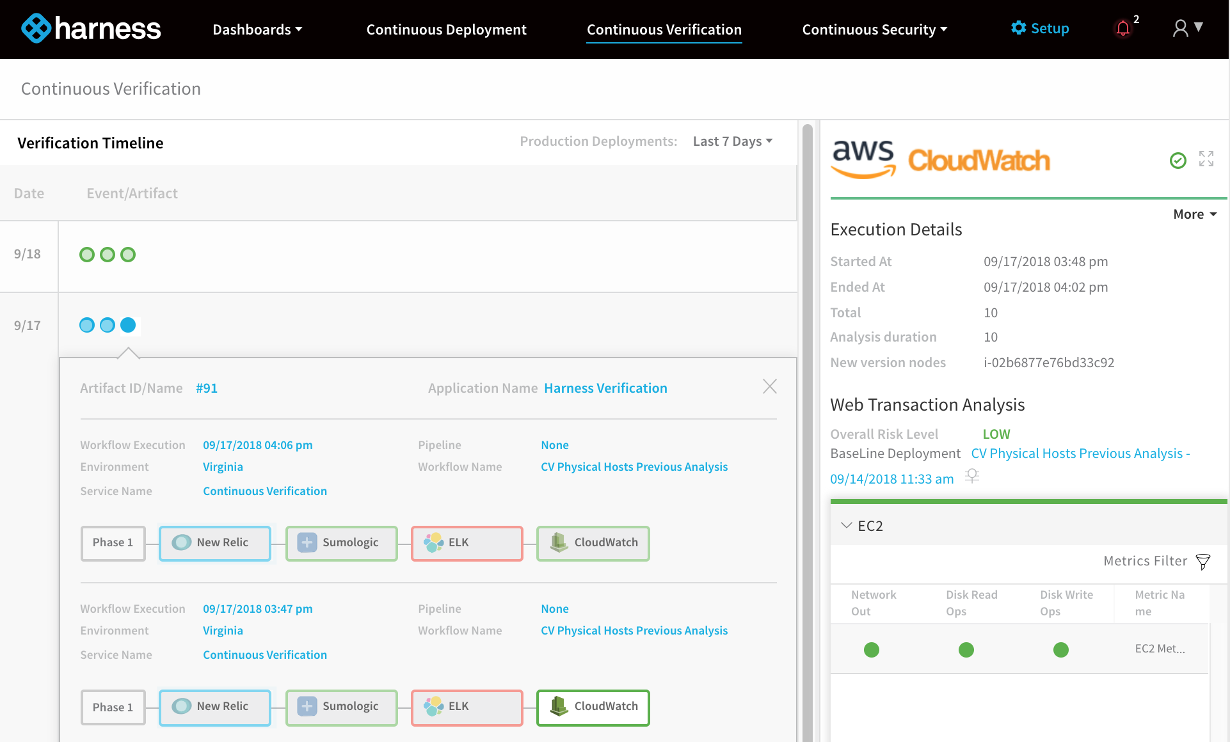Open Continuous Verification service in 04:06 pm workflow

[265, 491]
